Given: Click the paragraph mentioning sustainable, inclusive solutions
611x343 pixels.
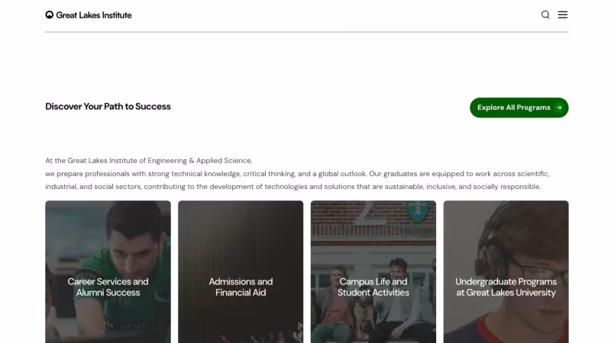Looking at the screenshot, I should click(x=293, y=187).
